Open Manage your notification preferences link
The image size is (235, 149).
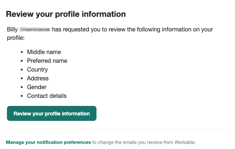pyautogui.click(x=48, y=142)
